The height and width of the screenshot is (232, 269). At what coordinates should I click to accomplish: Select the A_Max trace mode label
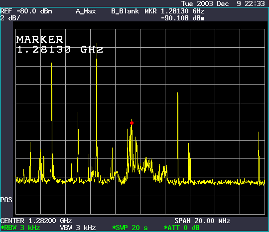tap(86, 11)
